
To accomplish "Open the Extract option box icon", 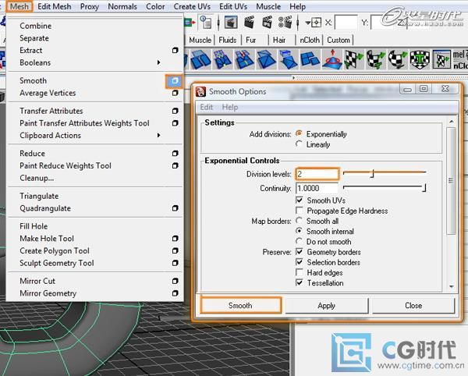I will 175,51.
